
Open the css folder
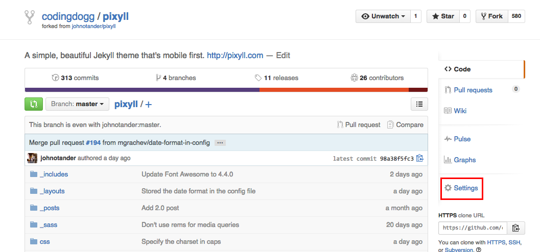coord(45,242)
